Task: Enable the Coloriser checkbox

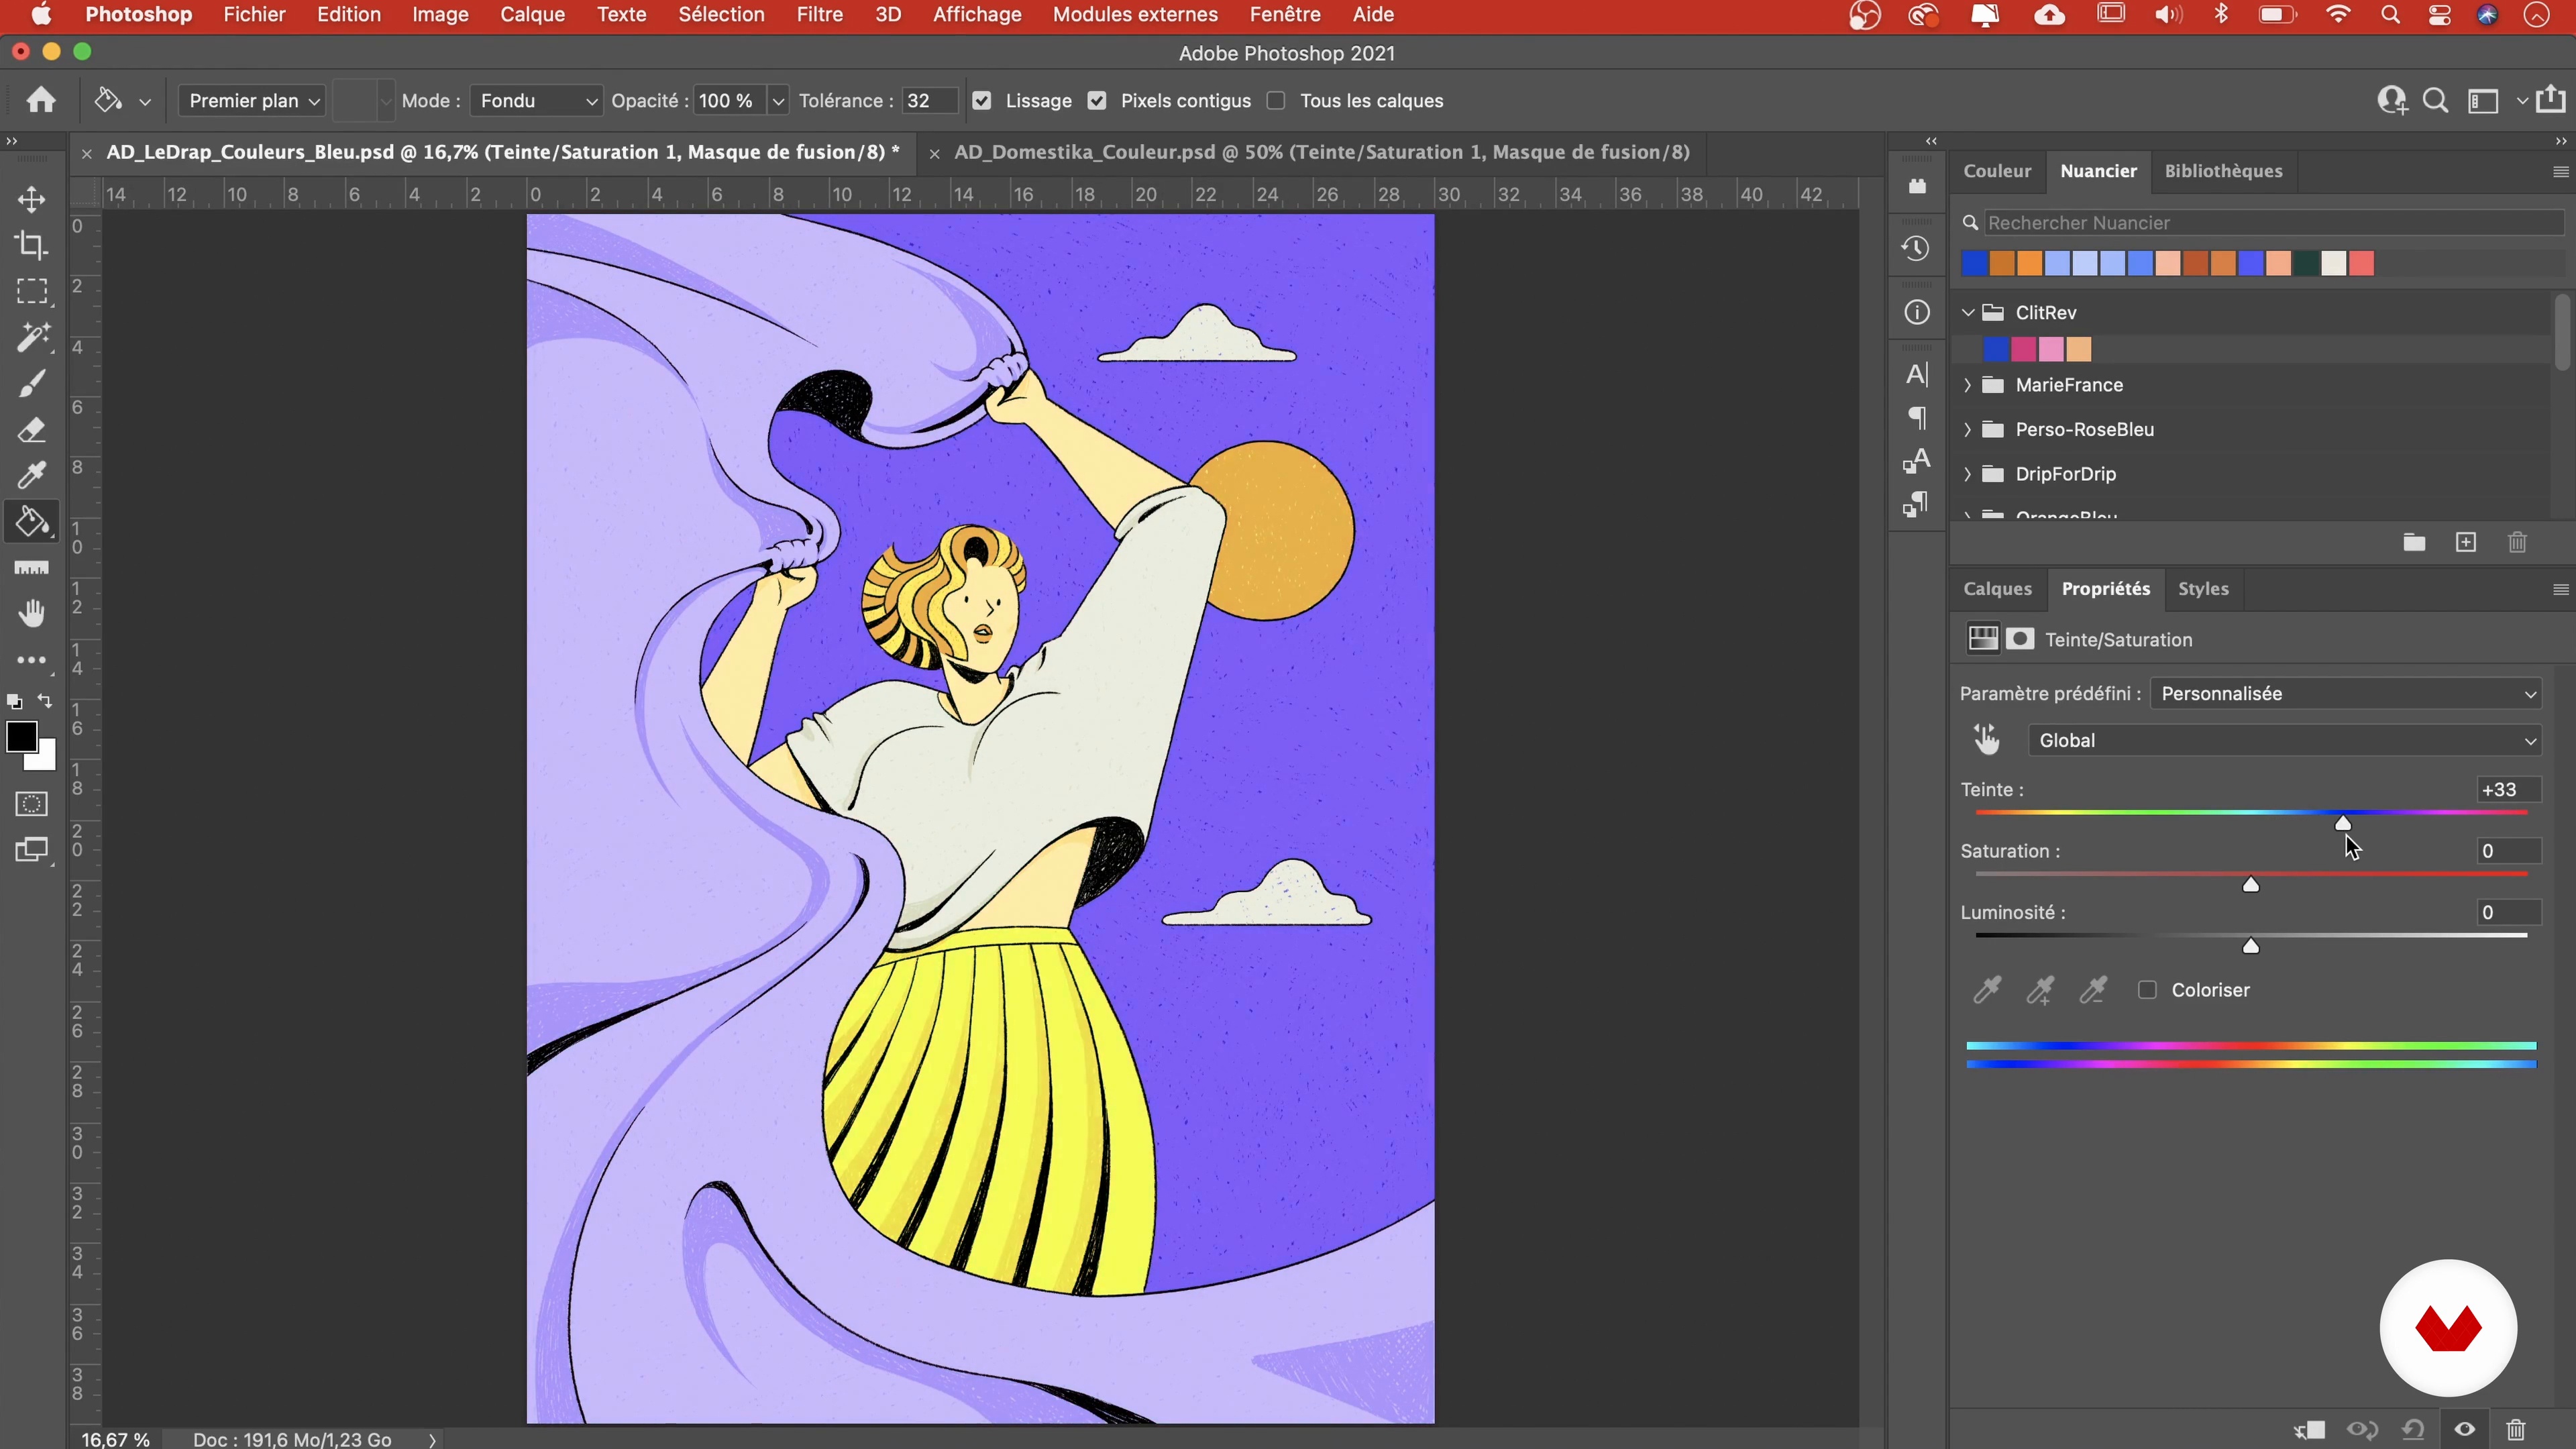Action: click(x=2147, y=990)
